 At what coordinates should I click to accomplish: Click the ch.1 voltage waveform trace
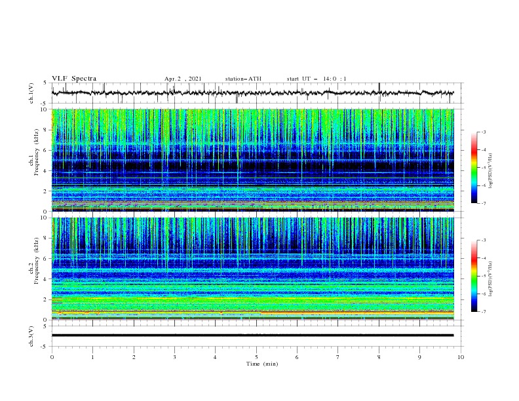tap(252, 93)
